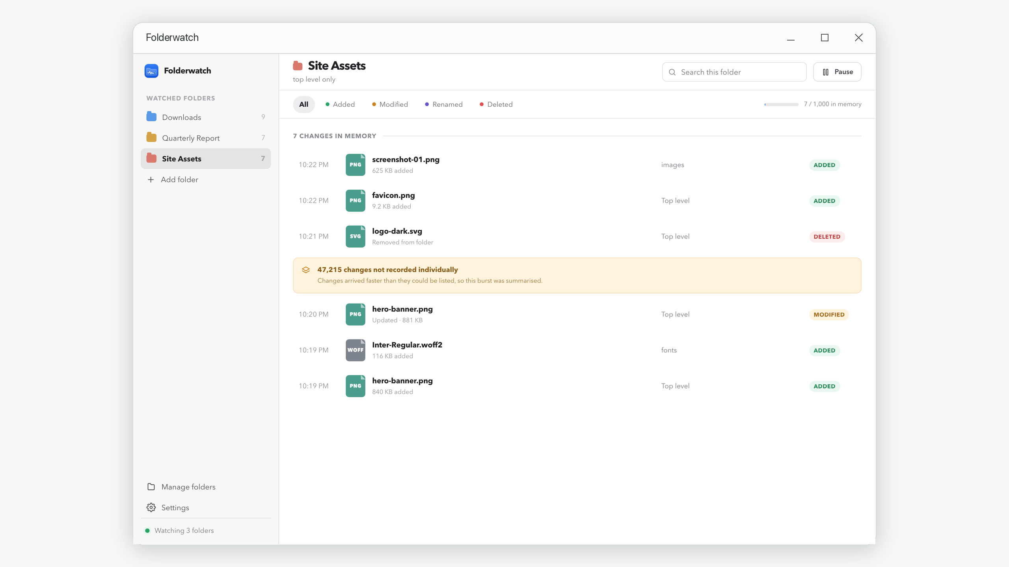This screenshot has height=567, width=1009.
Task: Click the ADDED badge for favicon.png
Action: pos(825,201)
